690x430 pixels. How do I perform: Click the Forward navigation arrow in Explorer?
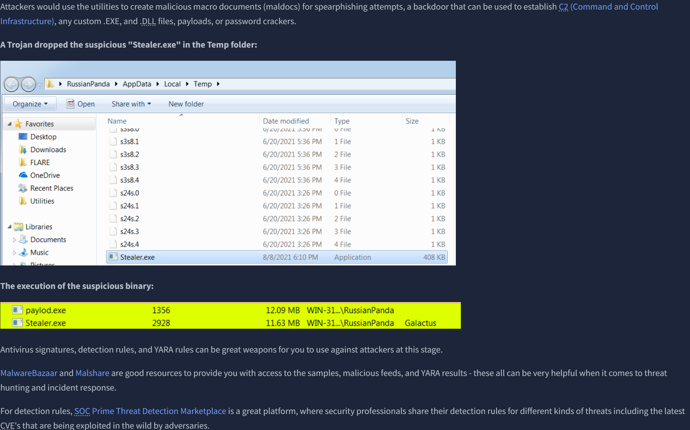tap(28, 85)
